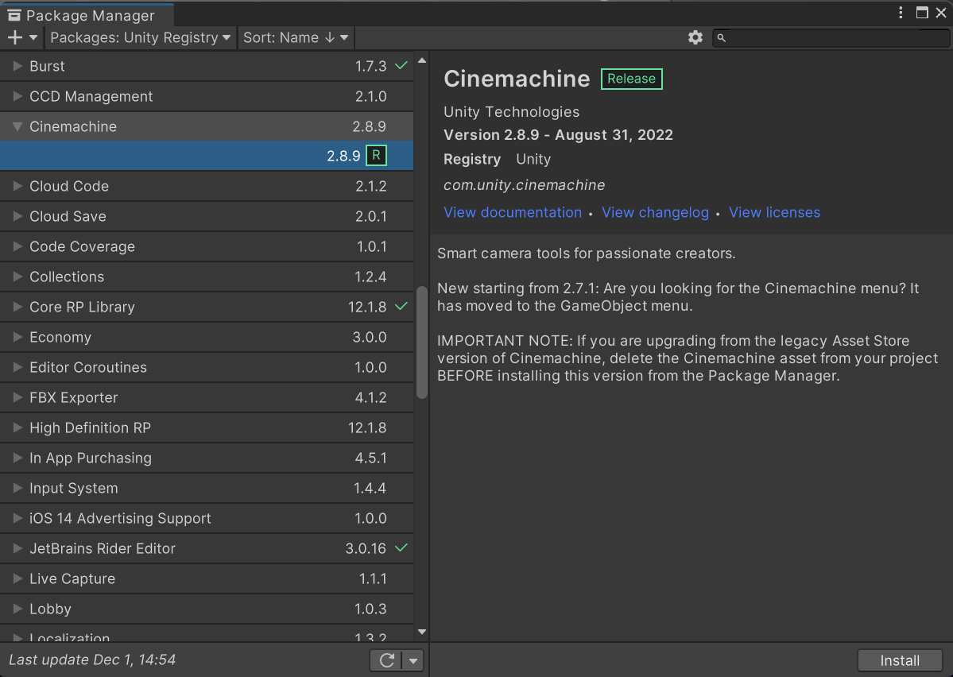
Task: Open View documentation link
Action: [513, 212]
